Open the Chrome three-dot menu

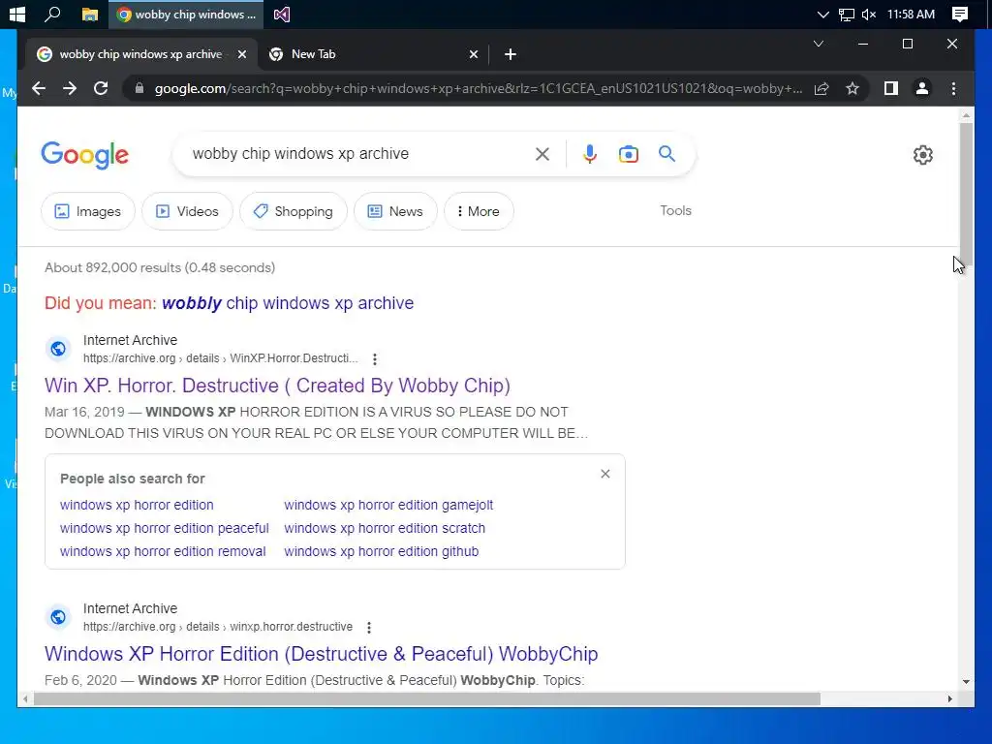point(953,88)
